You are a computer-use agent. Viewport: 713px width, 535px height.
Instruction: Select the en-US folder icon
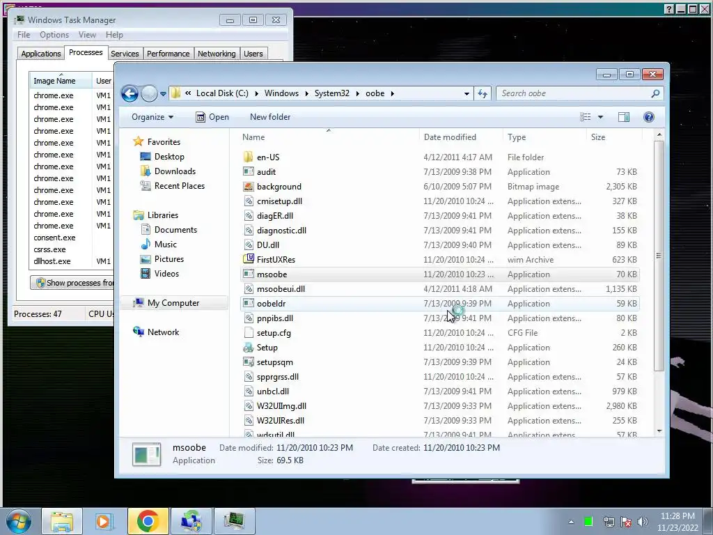(249, 157)
